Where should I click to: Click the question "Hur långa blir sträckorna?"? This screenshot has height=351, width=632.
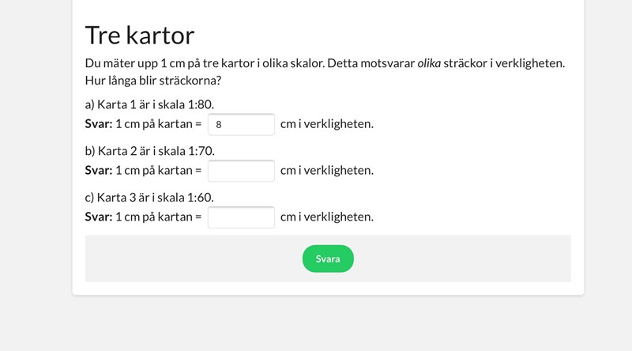(x=152, y=81)
